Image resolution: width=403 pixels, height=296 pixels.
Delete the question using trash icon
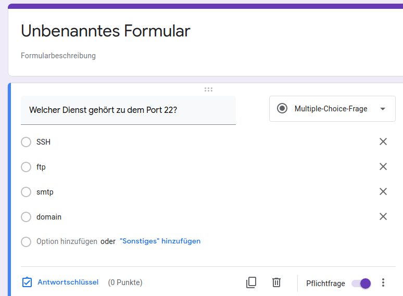click(x=276, y=282)
